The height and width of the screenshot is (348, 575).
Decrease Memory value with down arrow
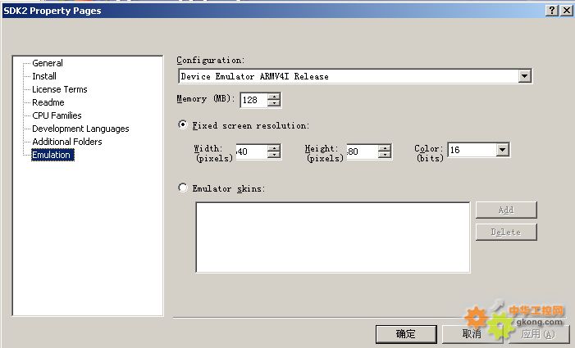click(274, 103)
